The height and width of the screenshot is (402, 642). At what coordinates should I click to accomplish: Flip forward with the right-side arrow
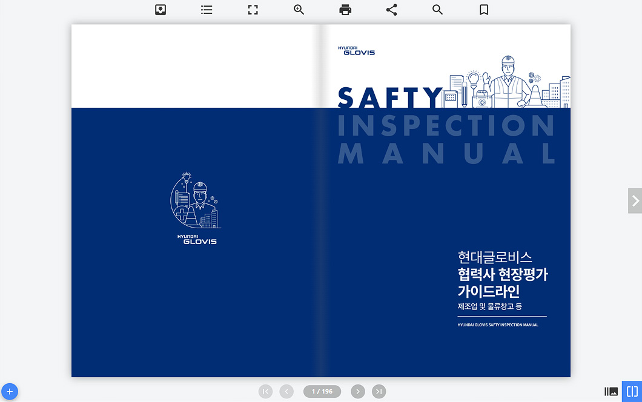635,200
